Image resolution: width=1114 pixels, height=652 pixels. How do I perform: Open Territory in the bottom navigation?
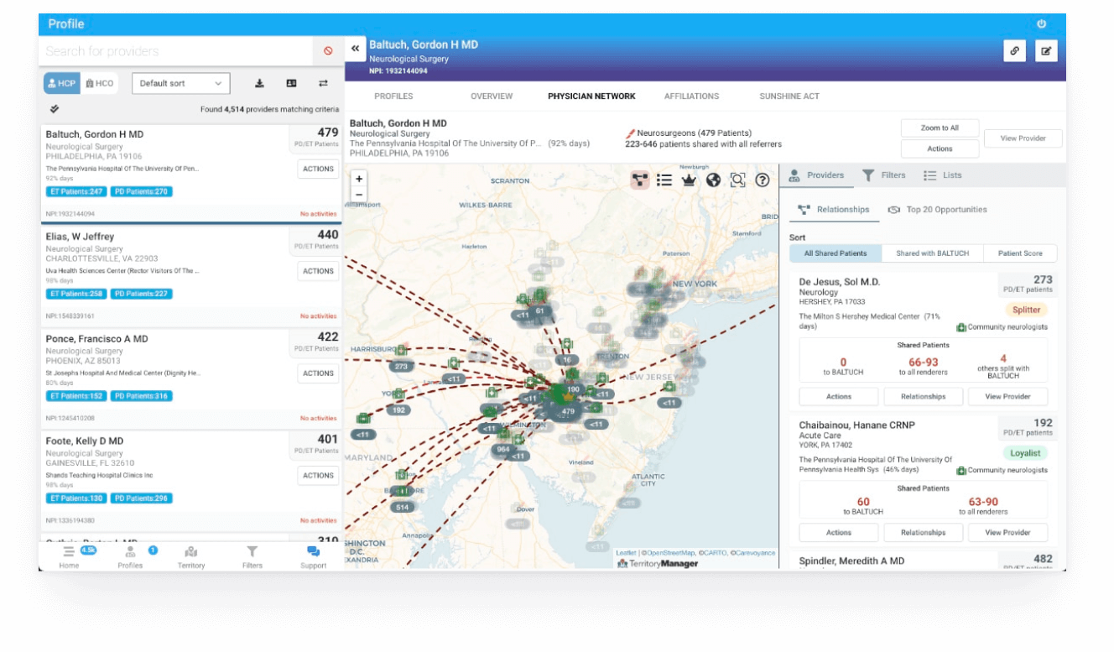[191, 557]
